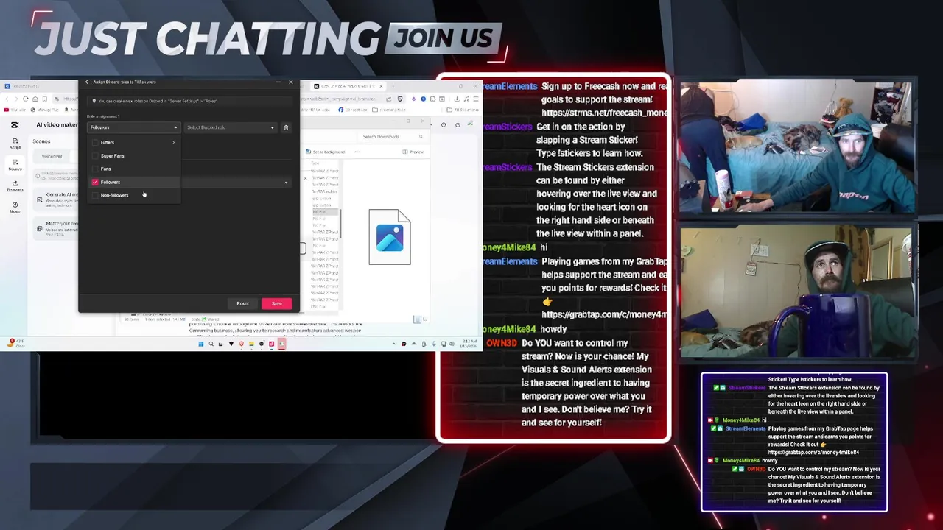
Task: Save the Discord role assignment
Action: (276, 303)
